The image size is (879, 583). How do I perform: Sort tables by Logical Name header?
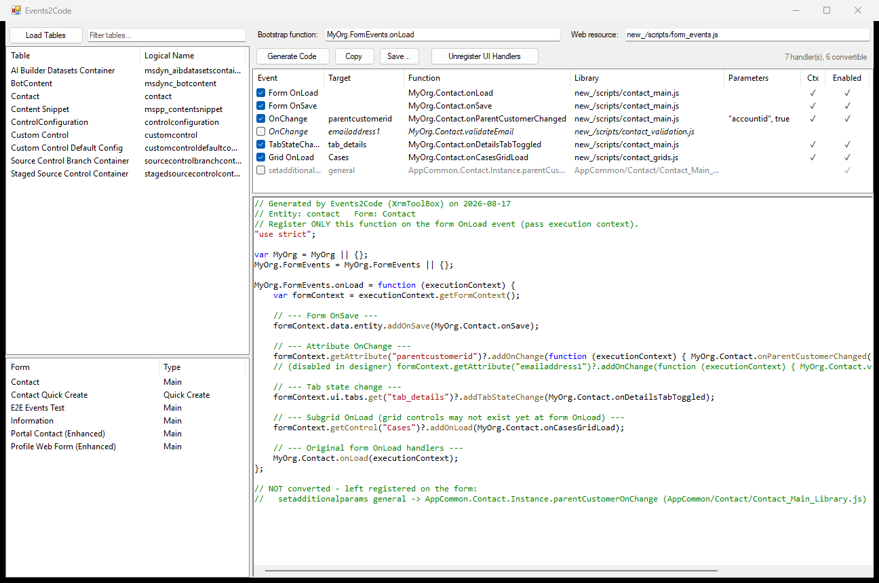[x=194, y=56]
